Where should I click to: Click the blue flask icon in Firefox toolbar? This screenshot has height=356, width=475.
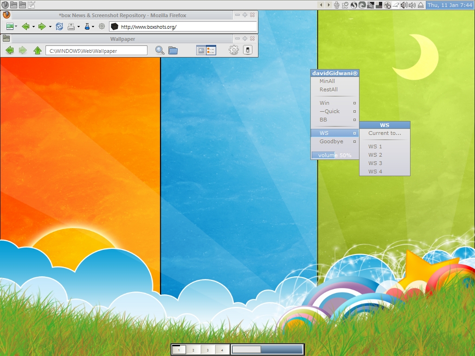pos(87,26)
